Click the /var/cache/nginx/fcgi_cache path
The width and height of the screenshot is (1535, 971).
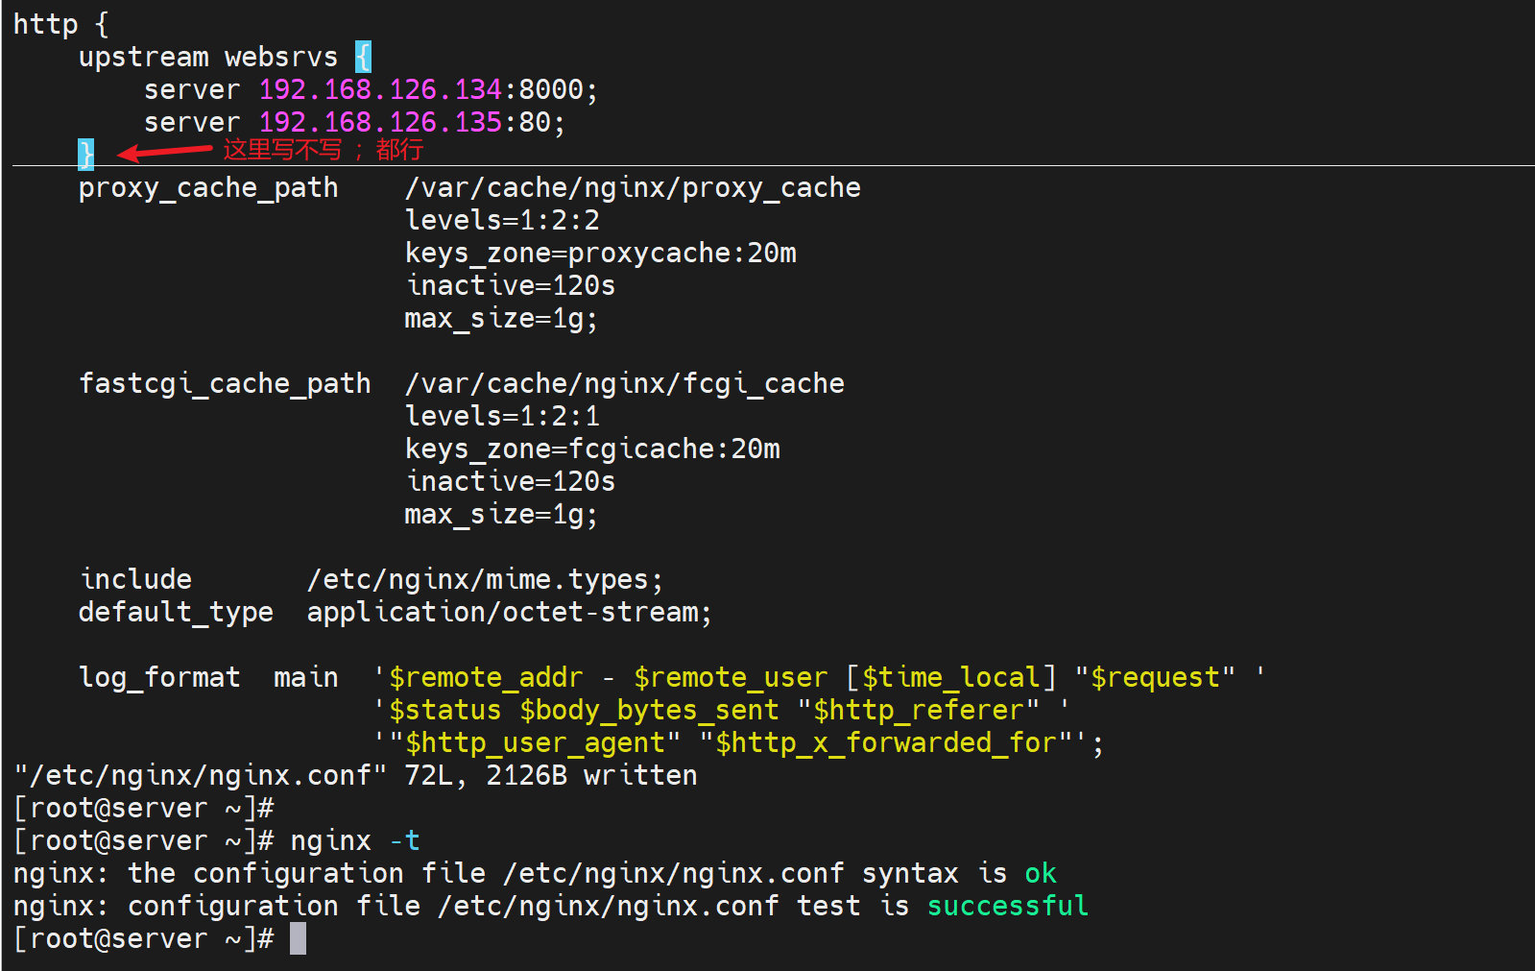click(x=624, y=384)
